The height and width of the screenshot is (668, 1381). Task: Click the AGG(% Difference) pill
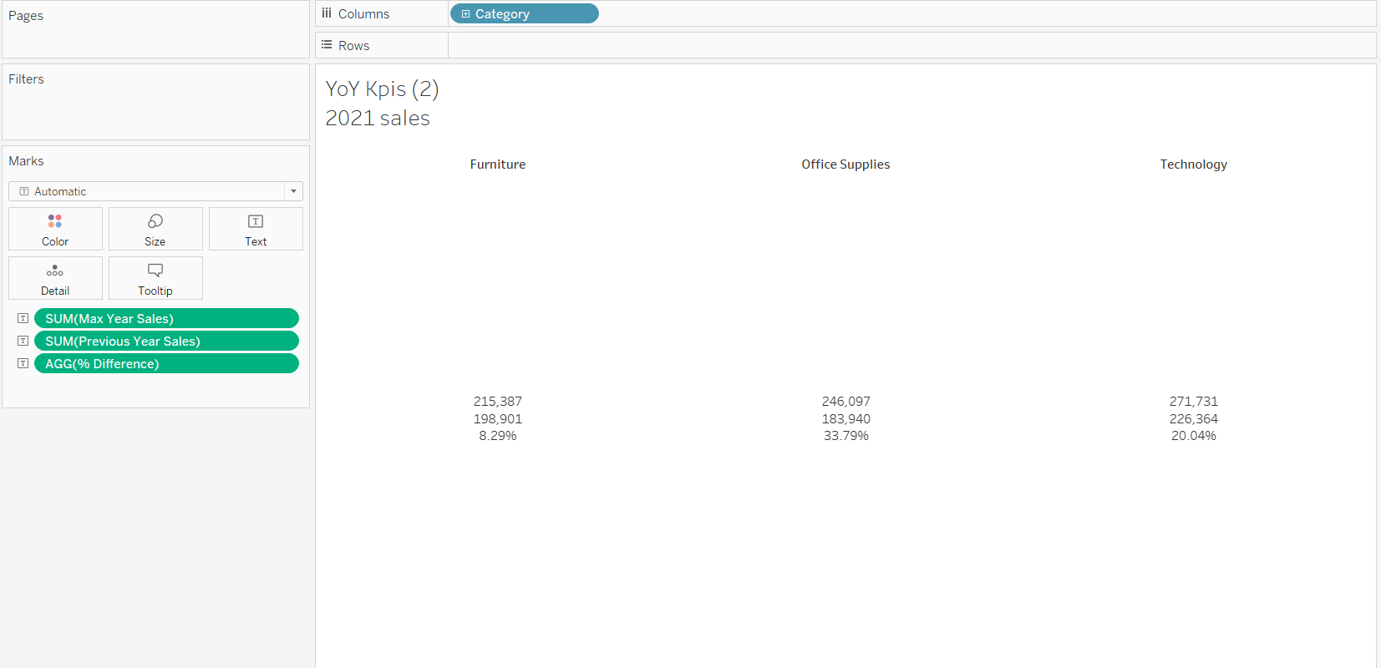(166, 363)
